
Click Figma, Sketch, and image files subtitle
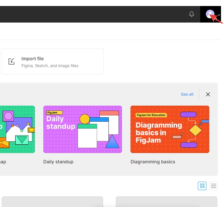[50, 66]
